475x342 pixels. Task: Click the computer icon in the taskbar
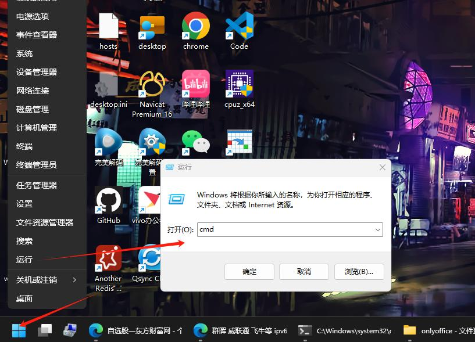click(x=70, y=330)
